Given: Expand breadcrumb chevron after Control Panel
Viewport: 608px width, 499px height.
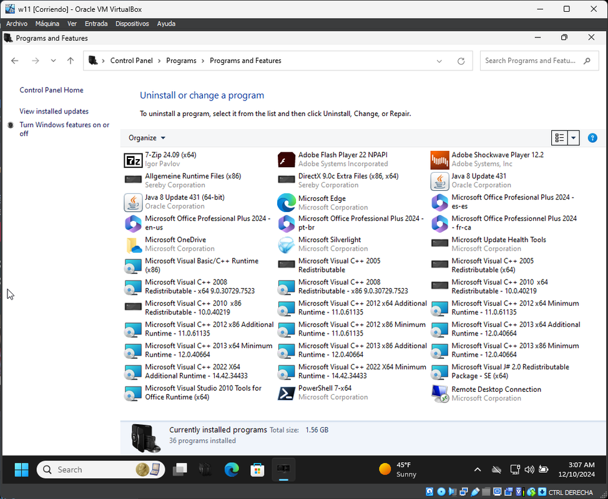Looking at the screenshot, I should point(159,61).
